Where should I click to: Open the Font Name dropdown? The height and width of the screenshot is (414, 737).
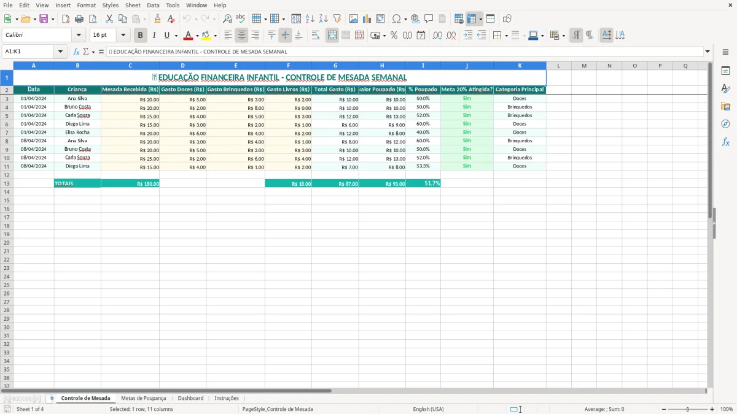tap(79, 36)
